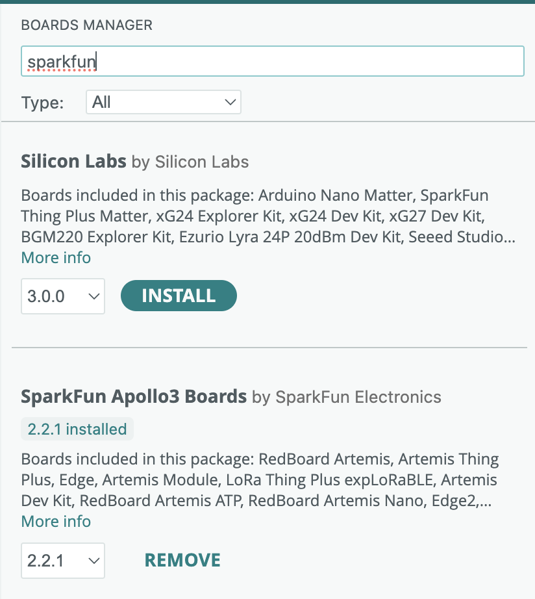The image size is (535, 599).
Task: Open the Silicon Labs version dropdown showing 3.0.0
Action: 62,296
